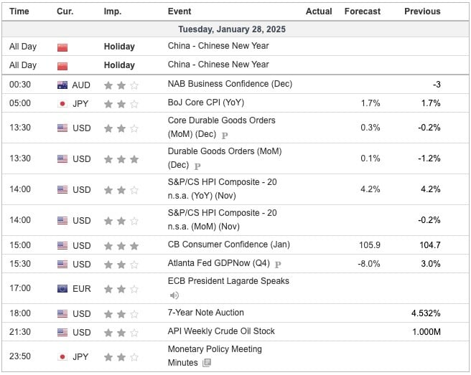Click the Forecast column header

click(x=363, y=11)
